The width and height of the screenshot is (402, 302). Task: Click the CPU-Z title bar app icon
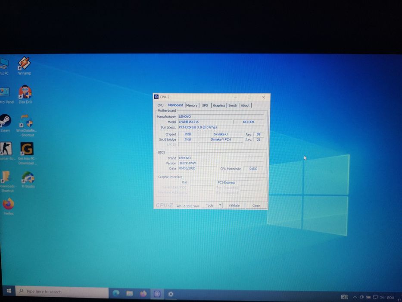156,97
